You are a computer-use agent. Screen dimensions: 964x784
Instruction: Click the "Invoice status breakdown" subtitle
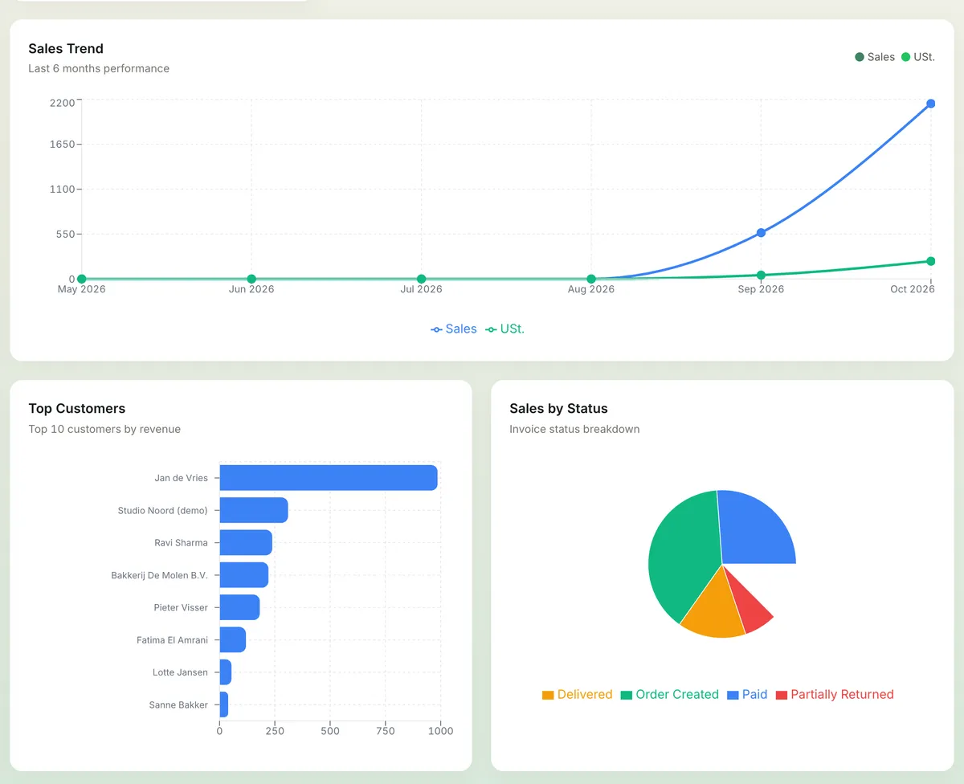574,429
